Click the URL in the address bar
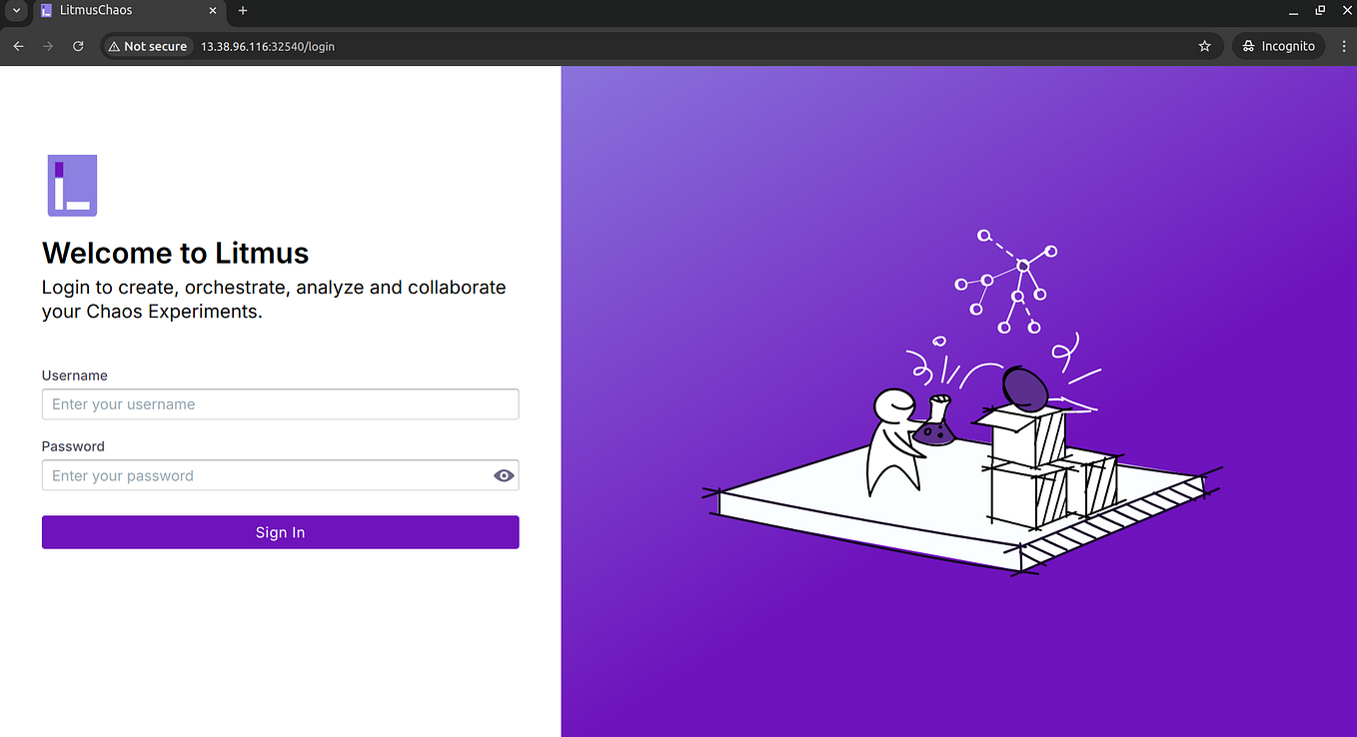Viewport: 1357px width, 737px height. pyautogui.click(x=268, y=45)
